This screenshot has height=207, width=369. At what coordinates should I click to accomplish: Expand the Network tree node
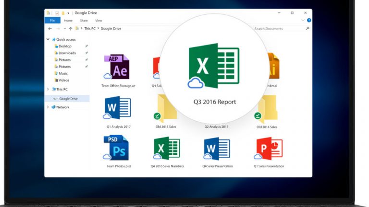pos(48,107)
